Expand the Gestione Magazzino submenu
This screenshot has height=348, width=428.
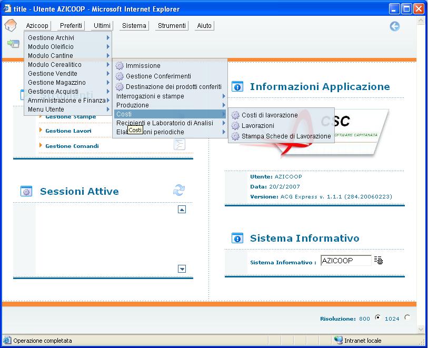pos(108,83)
